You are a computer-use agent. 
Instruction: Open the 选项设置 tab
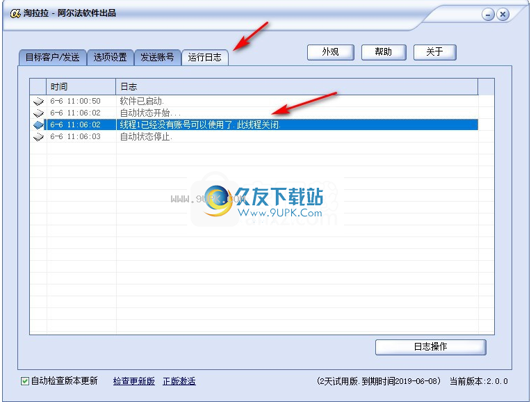tap(110, 57)
